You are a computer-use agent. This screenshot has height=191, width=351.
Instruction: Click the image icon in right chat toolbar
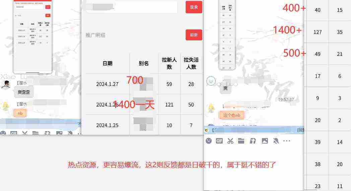[x=265, y=141]
